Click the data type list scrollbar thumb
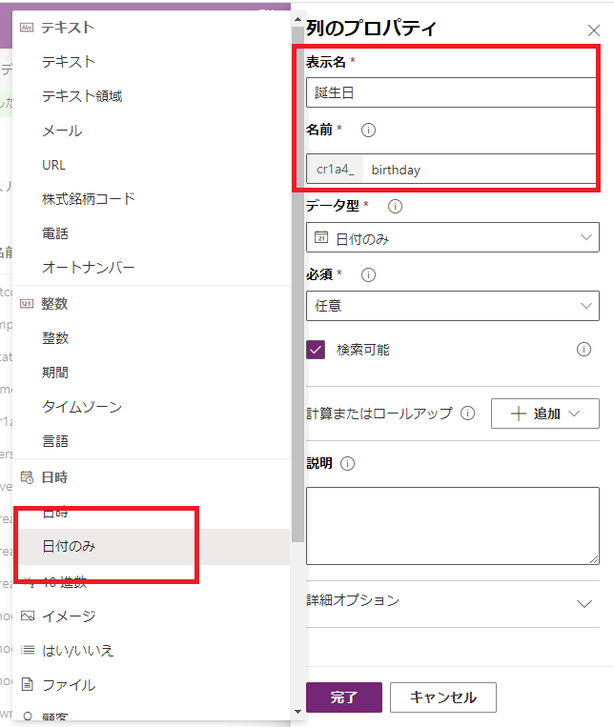614x727 pixels. [x=298, y=284]
